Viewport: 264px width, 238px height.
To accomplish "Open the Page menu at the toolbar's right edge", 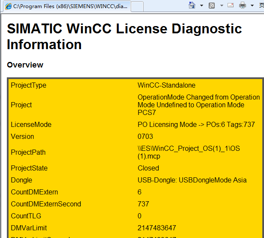I will 261,6.
